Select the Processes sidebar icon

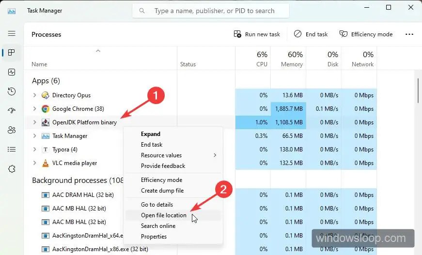tap(12, 52)
